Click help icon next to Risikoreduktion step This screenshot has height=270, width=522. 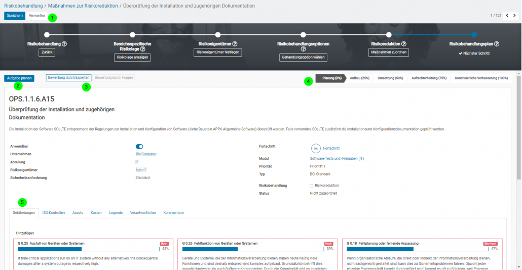[x=404, y=44]
